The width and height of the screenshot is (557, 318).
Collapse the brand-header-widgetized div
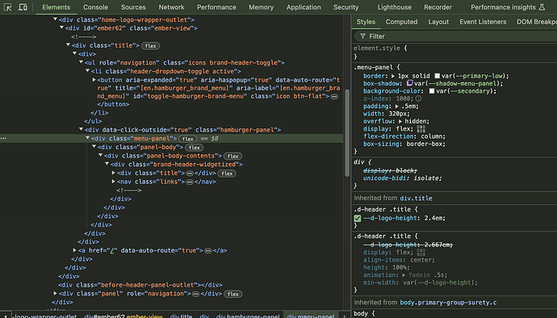pos(107,164)
